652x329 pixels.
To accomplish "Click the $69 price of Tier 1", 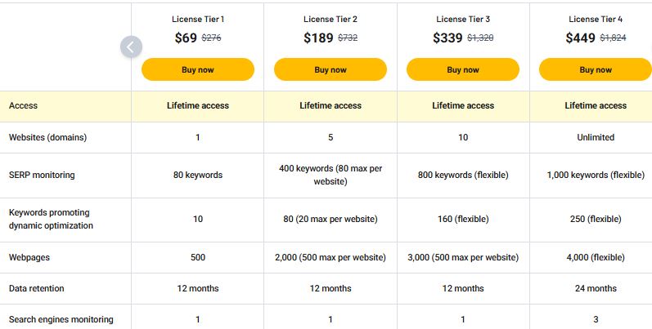I will 186,38.
